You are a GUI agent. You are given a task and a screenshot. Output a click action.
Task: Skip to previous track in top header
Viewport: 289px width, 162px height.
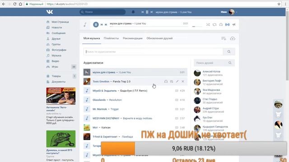coord(143,12)
